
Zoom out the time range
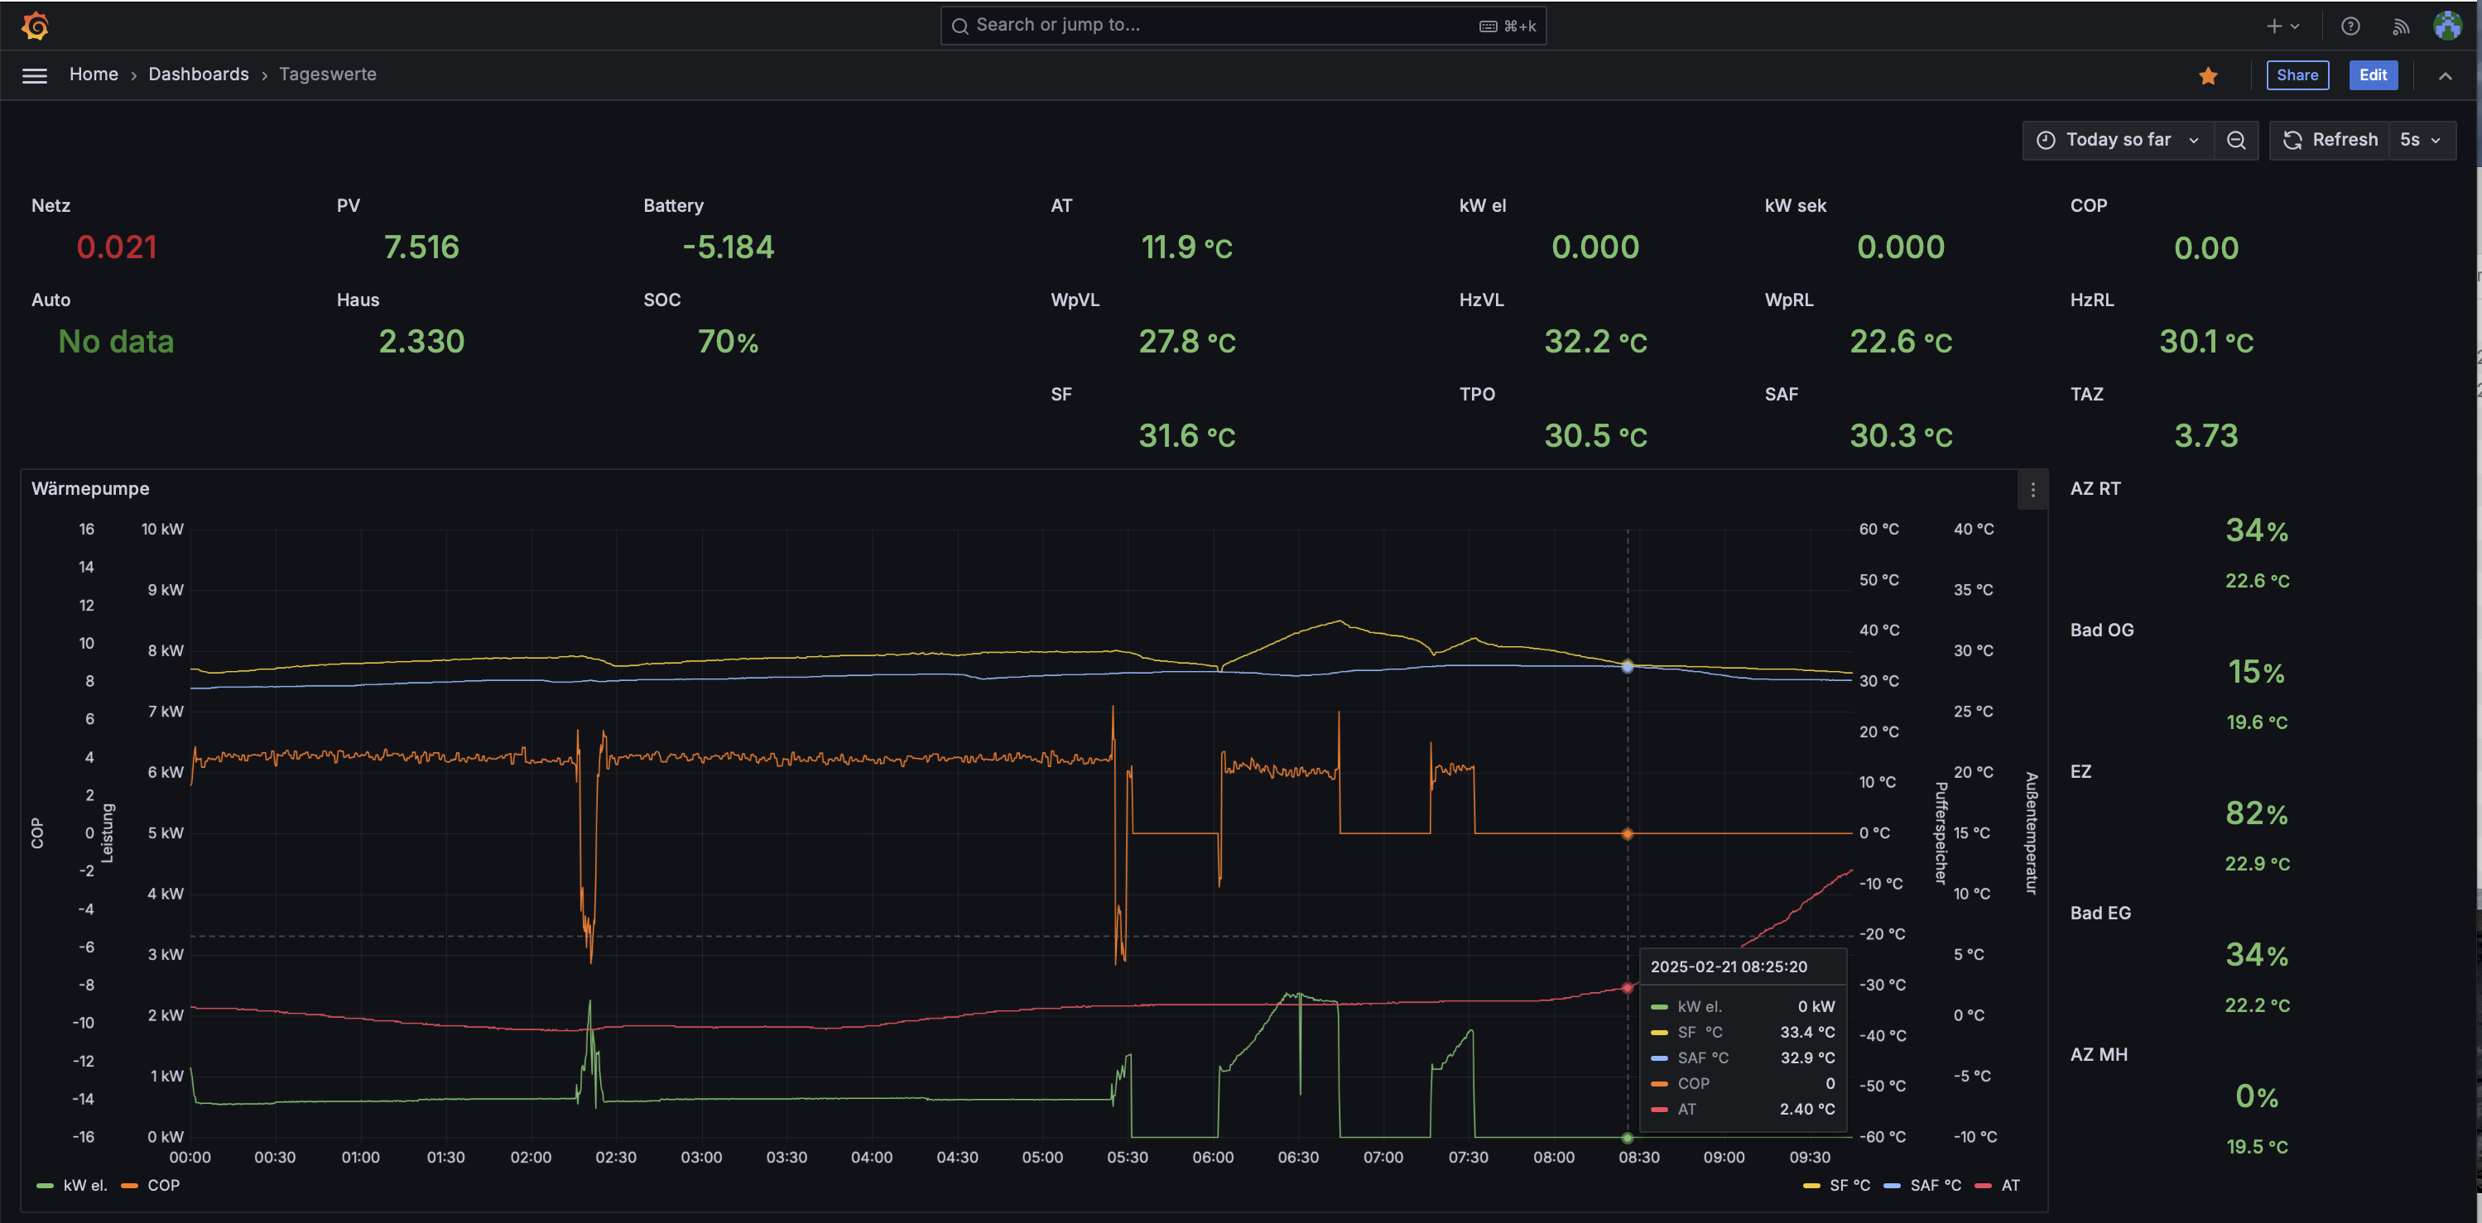(2235, 141)
